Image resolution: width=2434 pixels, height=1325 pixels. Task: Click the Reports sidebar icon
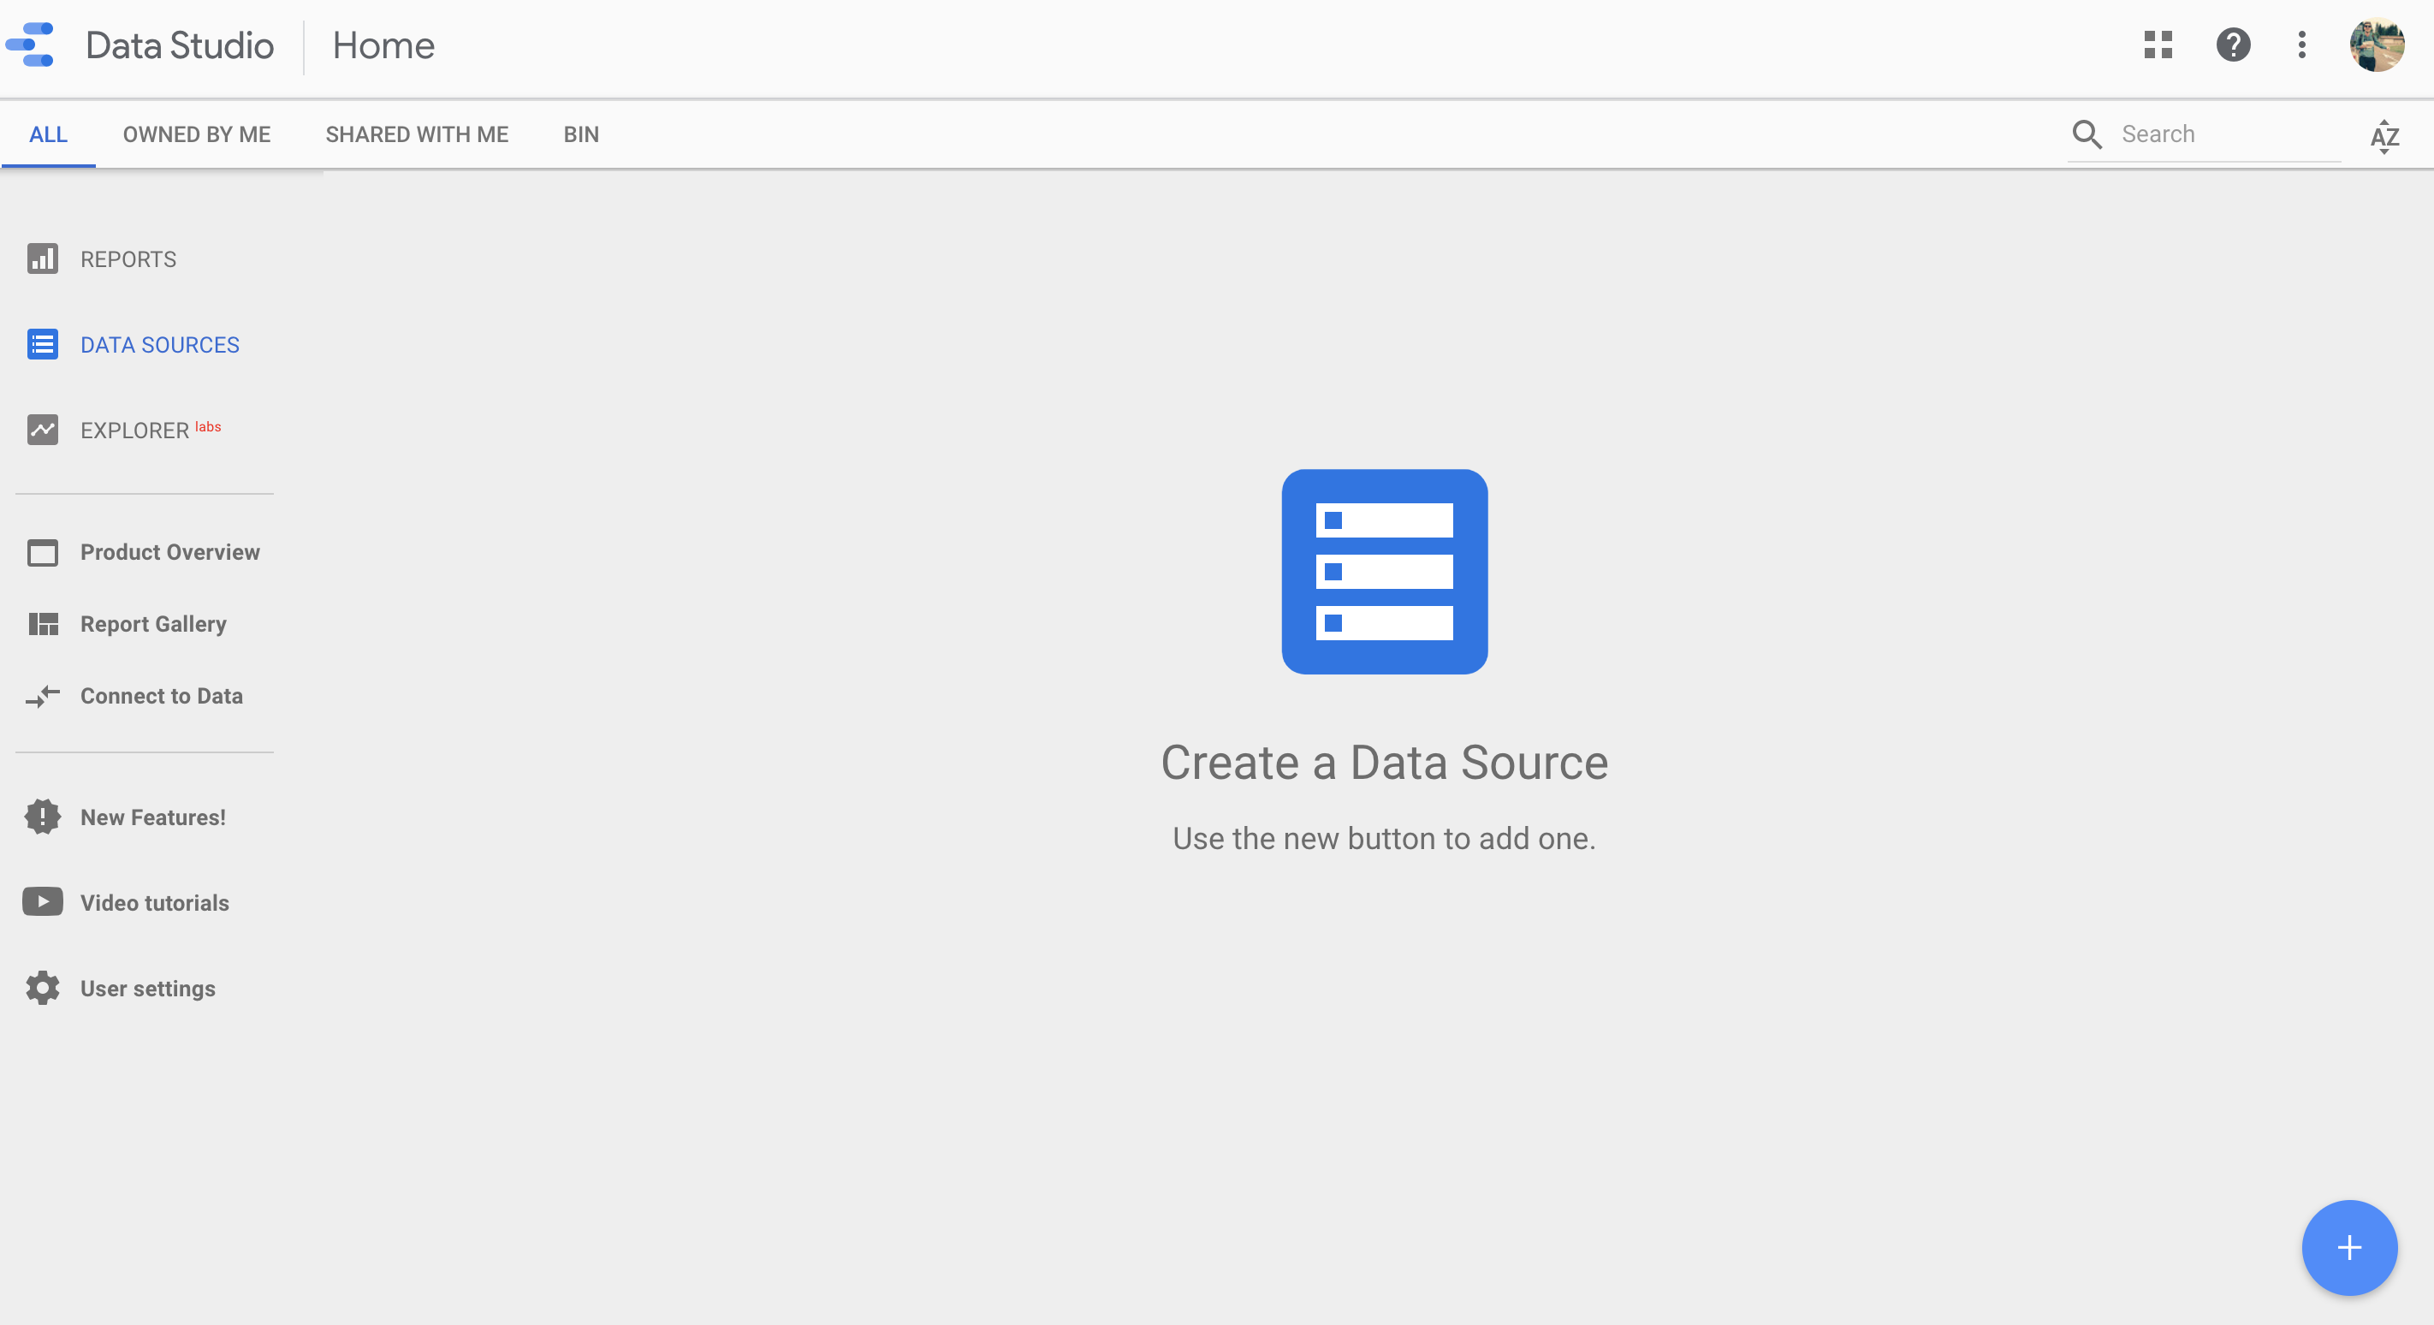coord(41,258)
